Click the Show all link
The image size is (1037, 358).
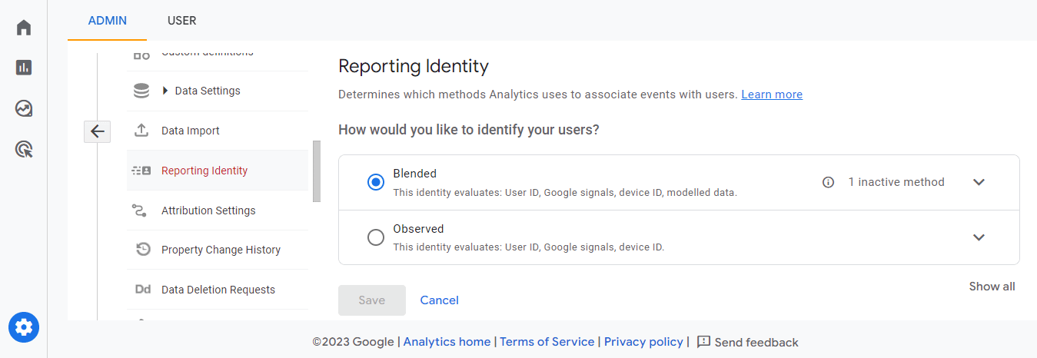click(992, 287)
